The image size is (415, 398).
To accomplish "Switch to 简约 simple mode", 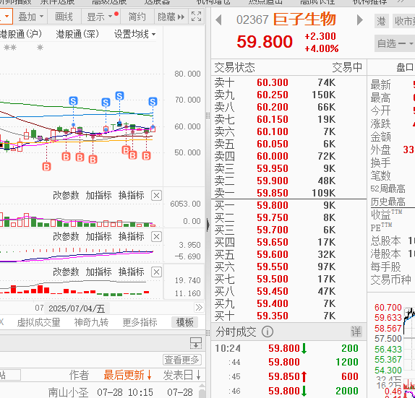I will [x=137, y=17].
